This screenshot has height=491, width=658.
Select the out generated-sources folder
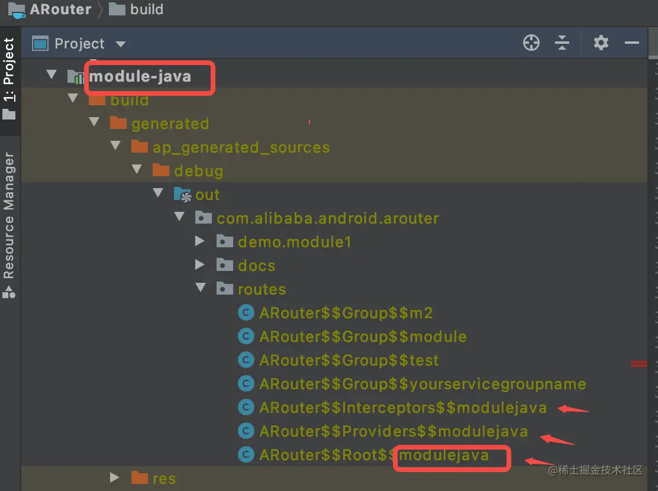(334, 194)
